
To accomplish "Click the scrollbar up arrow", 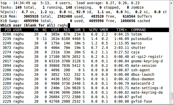I will 171,3.
